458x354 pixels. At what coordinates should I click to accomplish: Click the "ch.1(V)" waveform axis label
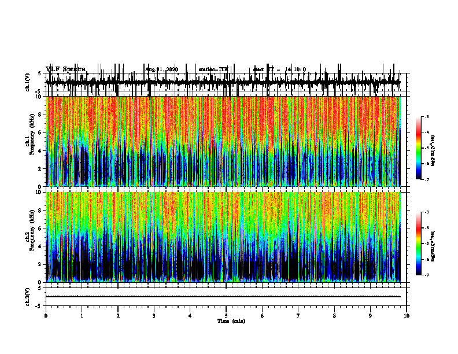[27, 82]
